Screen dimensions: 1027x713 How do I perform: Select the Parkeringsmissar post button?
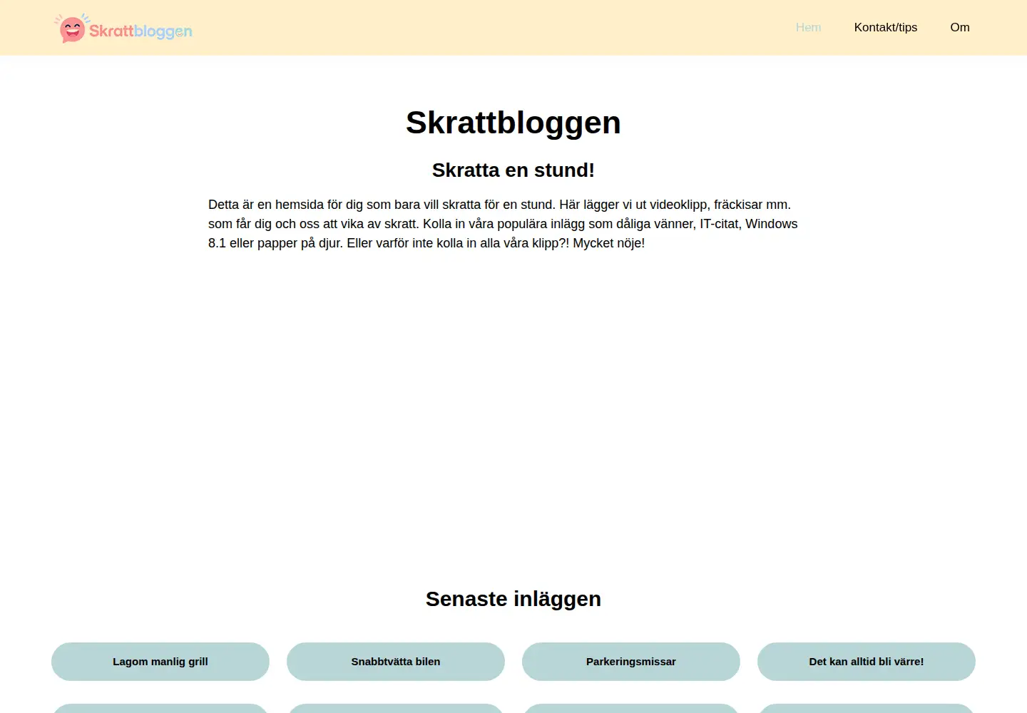tap(631, 662)
